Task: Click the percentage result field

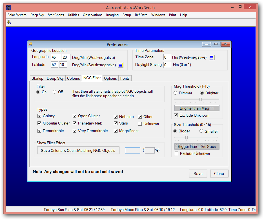Action: [x=150, y=150]
